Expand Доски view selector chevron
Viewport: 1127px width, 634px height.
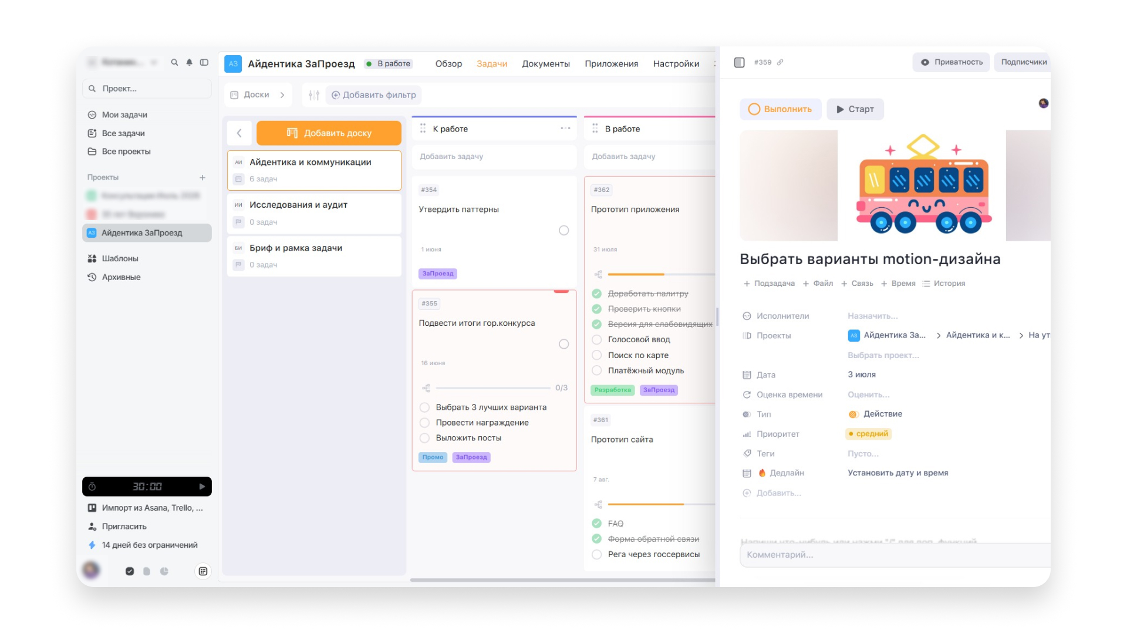282,95
